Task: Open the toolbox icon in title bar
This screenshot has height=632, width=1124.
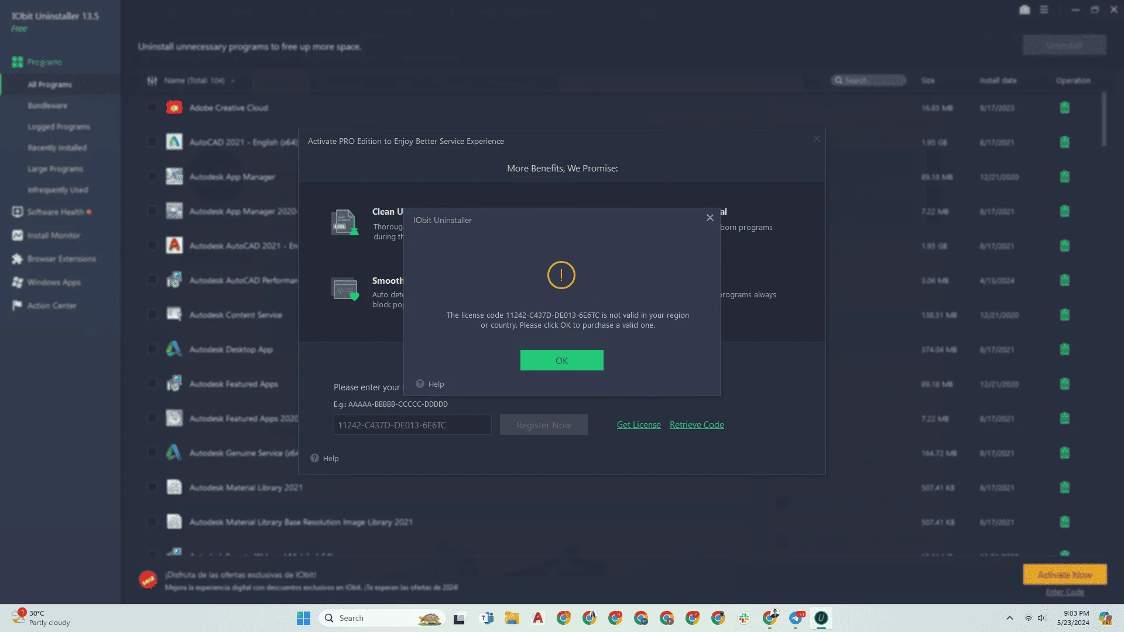Action: (x=1024, y=10)
